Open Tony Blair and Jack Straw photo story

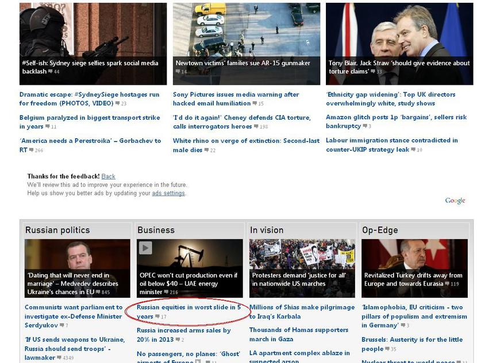click(399, 44)
